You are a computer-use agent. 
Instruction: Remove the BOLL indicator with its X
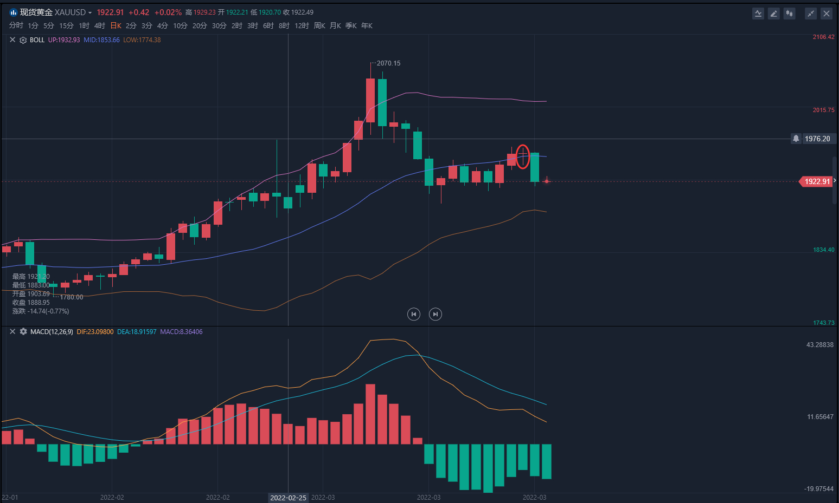point(12,40)
